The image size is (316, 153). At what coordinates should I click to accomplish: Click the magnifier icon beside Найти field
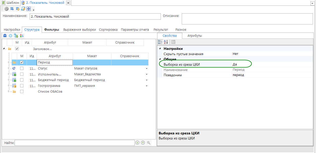pyautogui.click(x=149, y=143)
